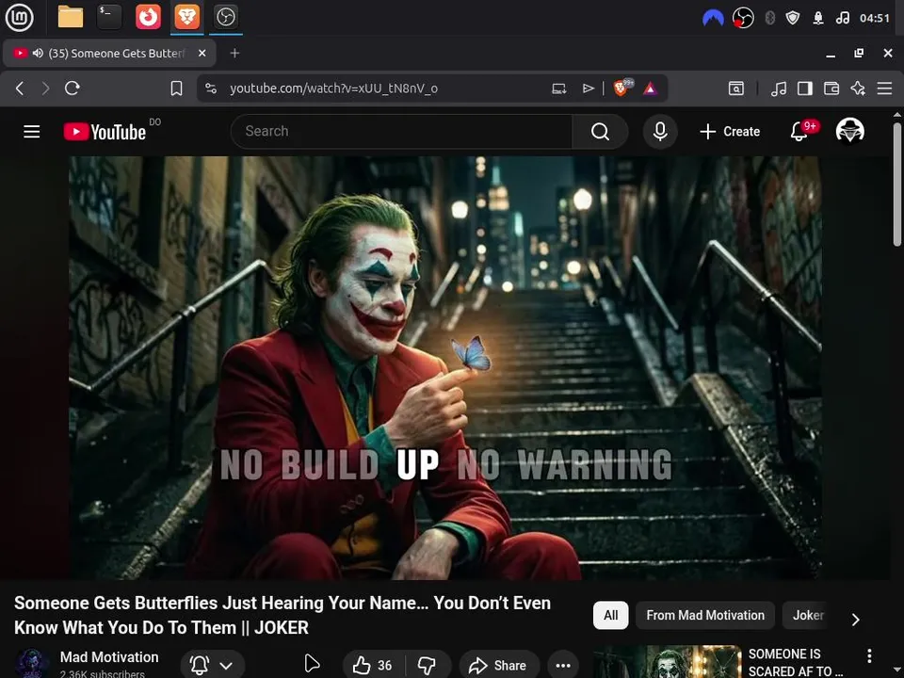Like the video with 36 likes
The image size is (904, 678).
[373, 666]
